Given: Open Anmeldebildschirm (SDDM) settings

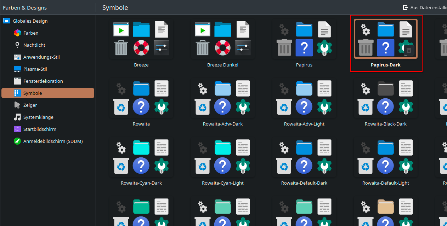Looking at the screenshot, I should tap(48, 141).
